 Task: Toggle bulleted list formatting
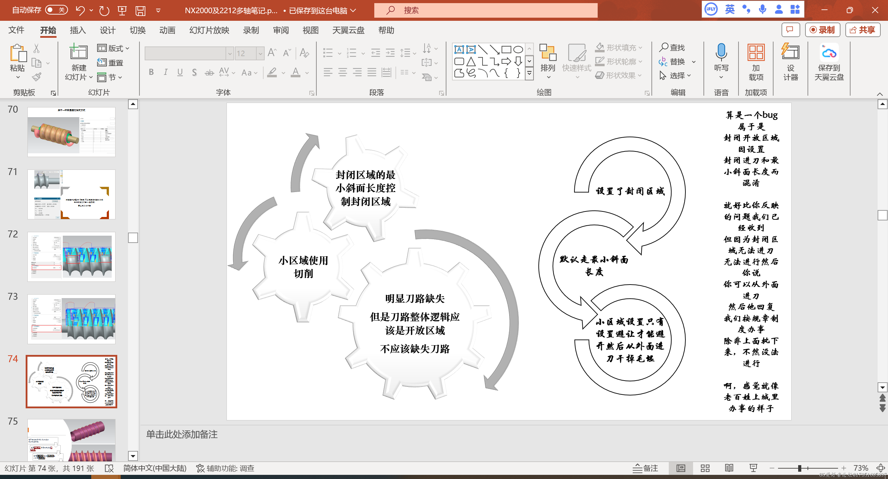(x=328, y=53)
